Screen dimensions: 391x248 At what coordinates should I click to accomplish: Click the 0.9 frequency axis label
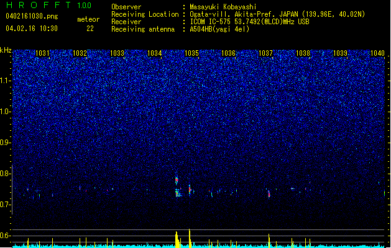pyautogui.click(x=6, y=143)
